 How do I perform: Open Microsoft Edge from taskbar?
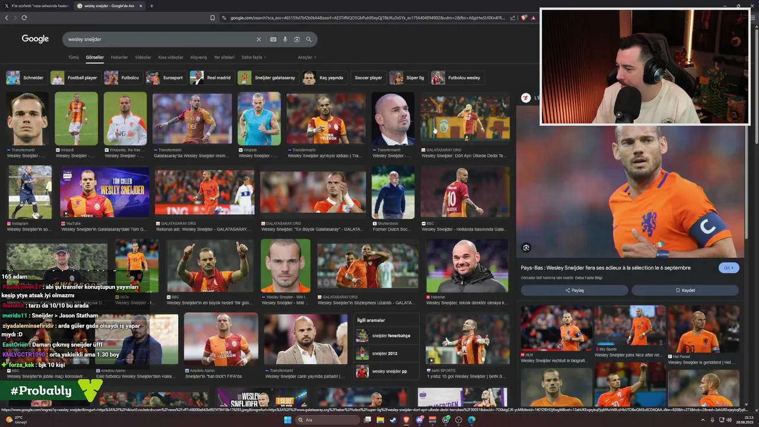click(x=471, y=420)
